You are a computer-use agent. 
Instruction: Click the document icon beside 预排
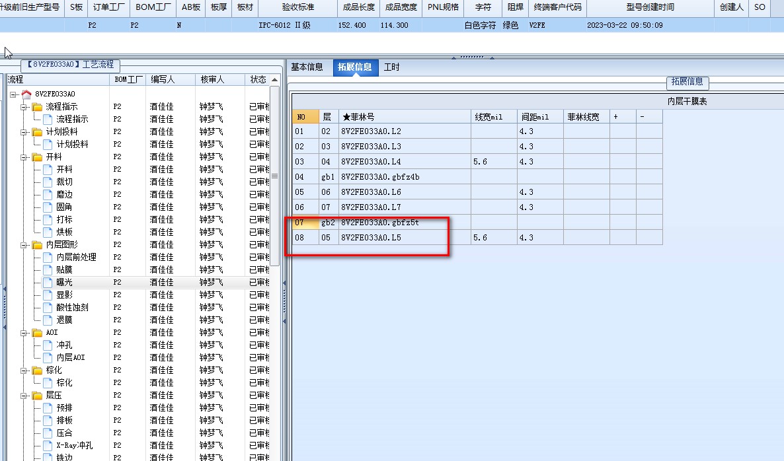pyautogui.click(x=48, y=408)
